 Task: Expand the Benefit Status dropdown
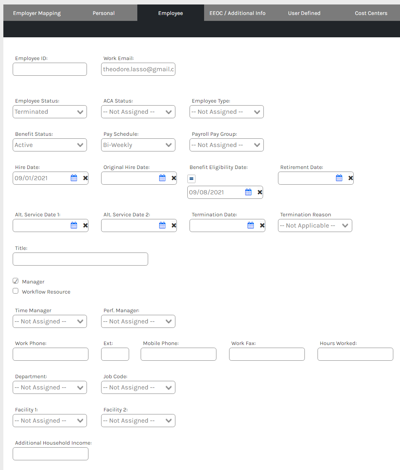point(50,145)
